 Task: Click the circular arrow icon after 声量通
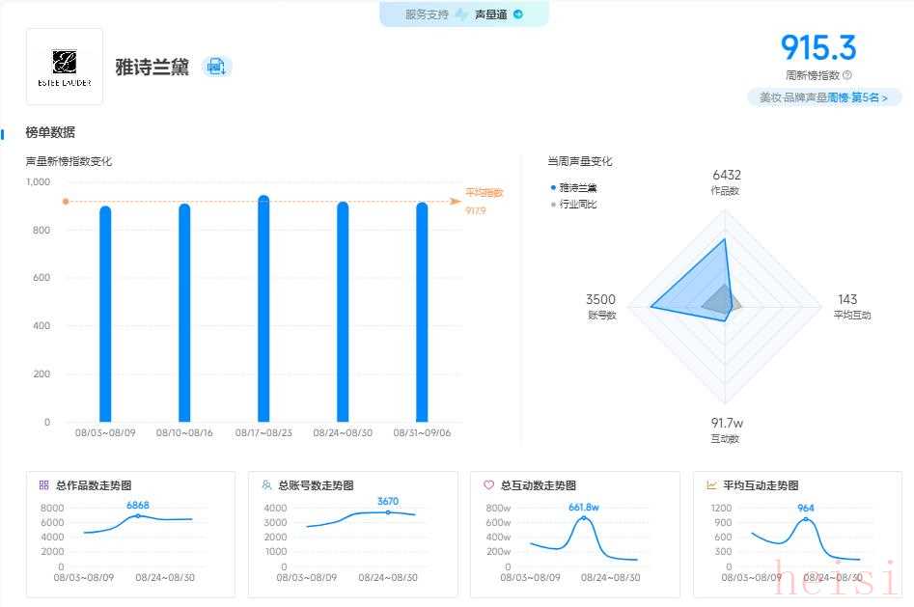518,14
